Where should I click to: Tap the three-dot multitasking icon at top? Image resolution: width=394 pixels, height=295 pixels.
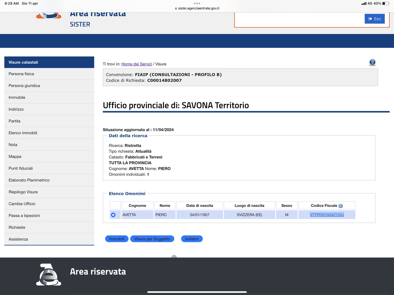point(197,3)
